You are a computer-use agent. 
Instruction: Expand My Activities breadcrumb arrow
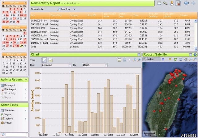click(79, 3)
